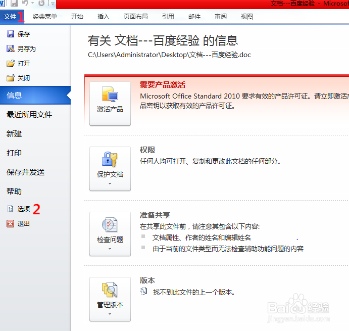The width and height of the screenshot is (349, 331).
Task: Expand the 管理版本 dropdown arrow
Action: click(x=110, y=314)
